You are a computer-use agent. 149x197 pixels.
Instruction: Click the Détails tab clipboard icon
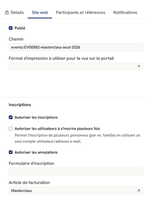click(x=7, y=13)
